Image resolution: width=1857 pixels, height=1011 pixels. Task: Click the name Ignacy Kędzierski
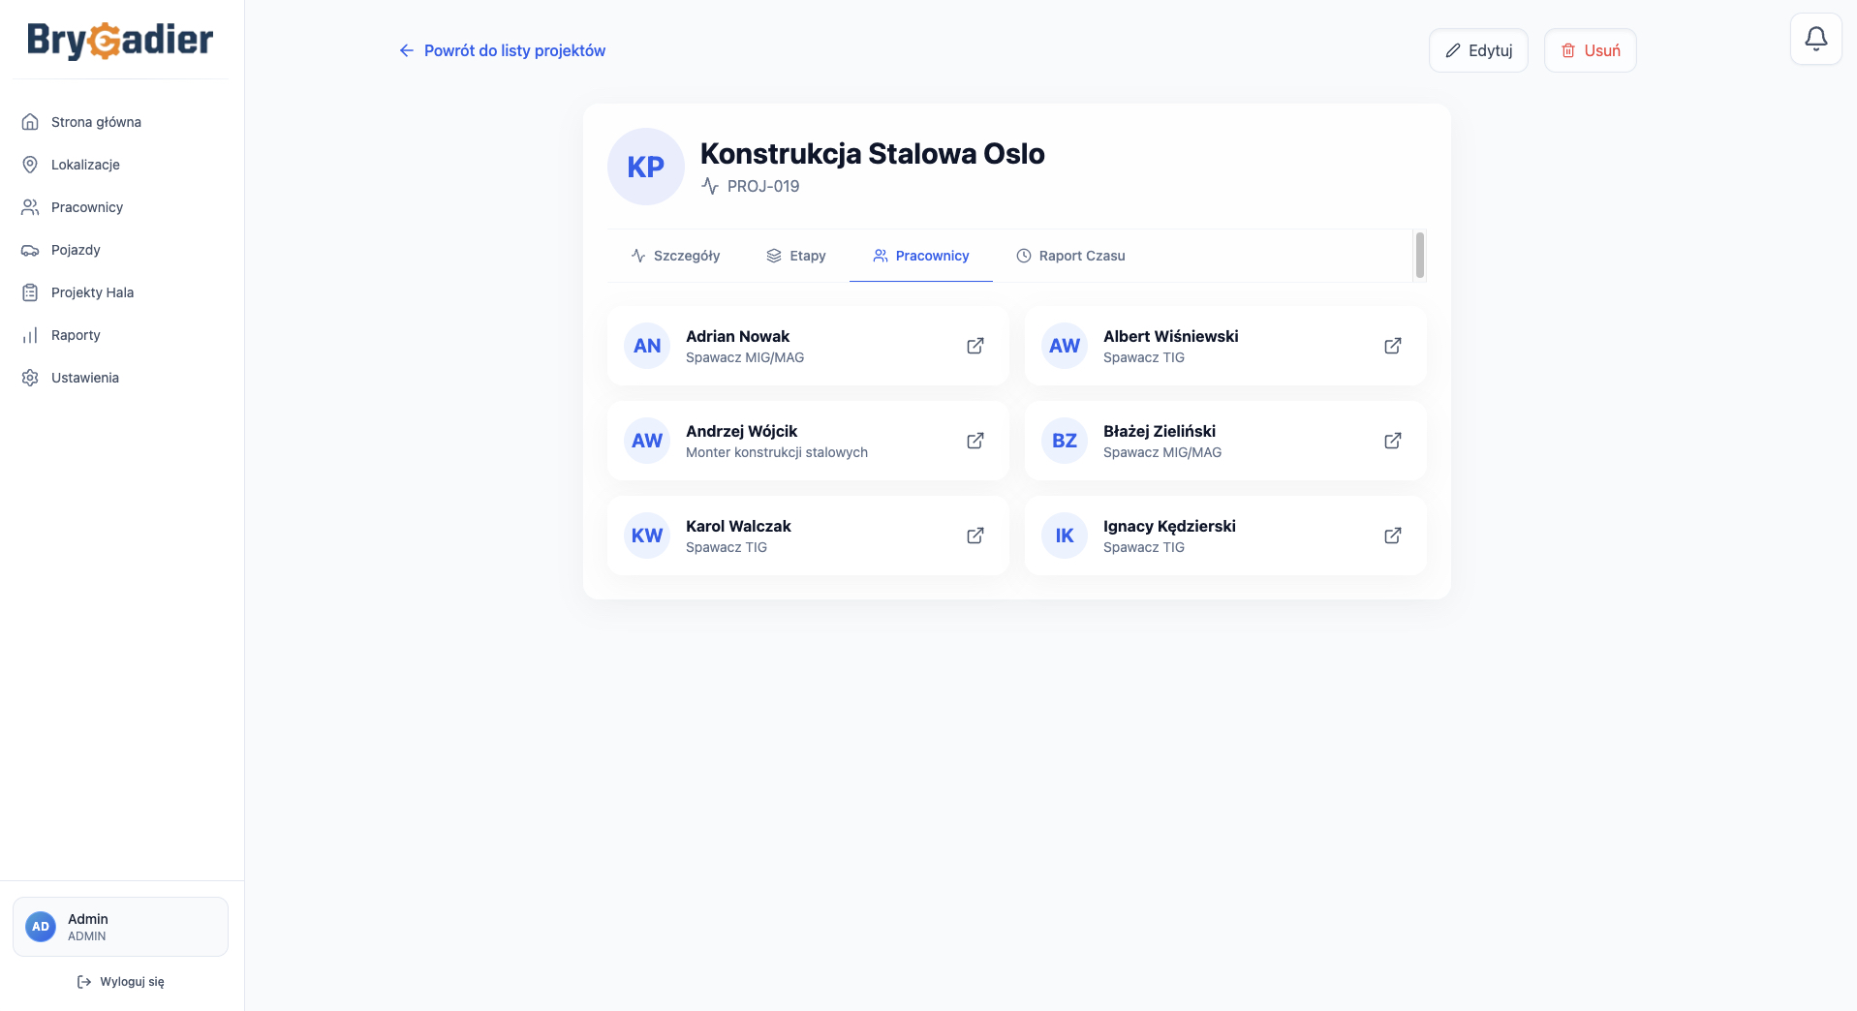1169,526
